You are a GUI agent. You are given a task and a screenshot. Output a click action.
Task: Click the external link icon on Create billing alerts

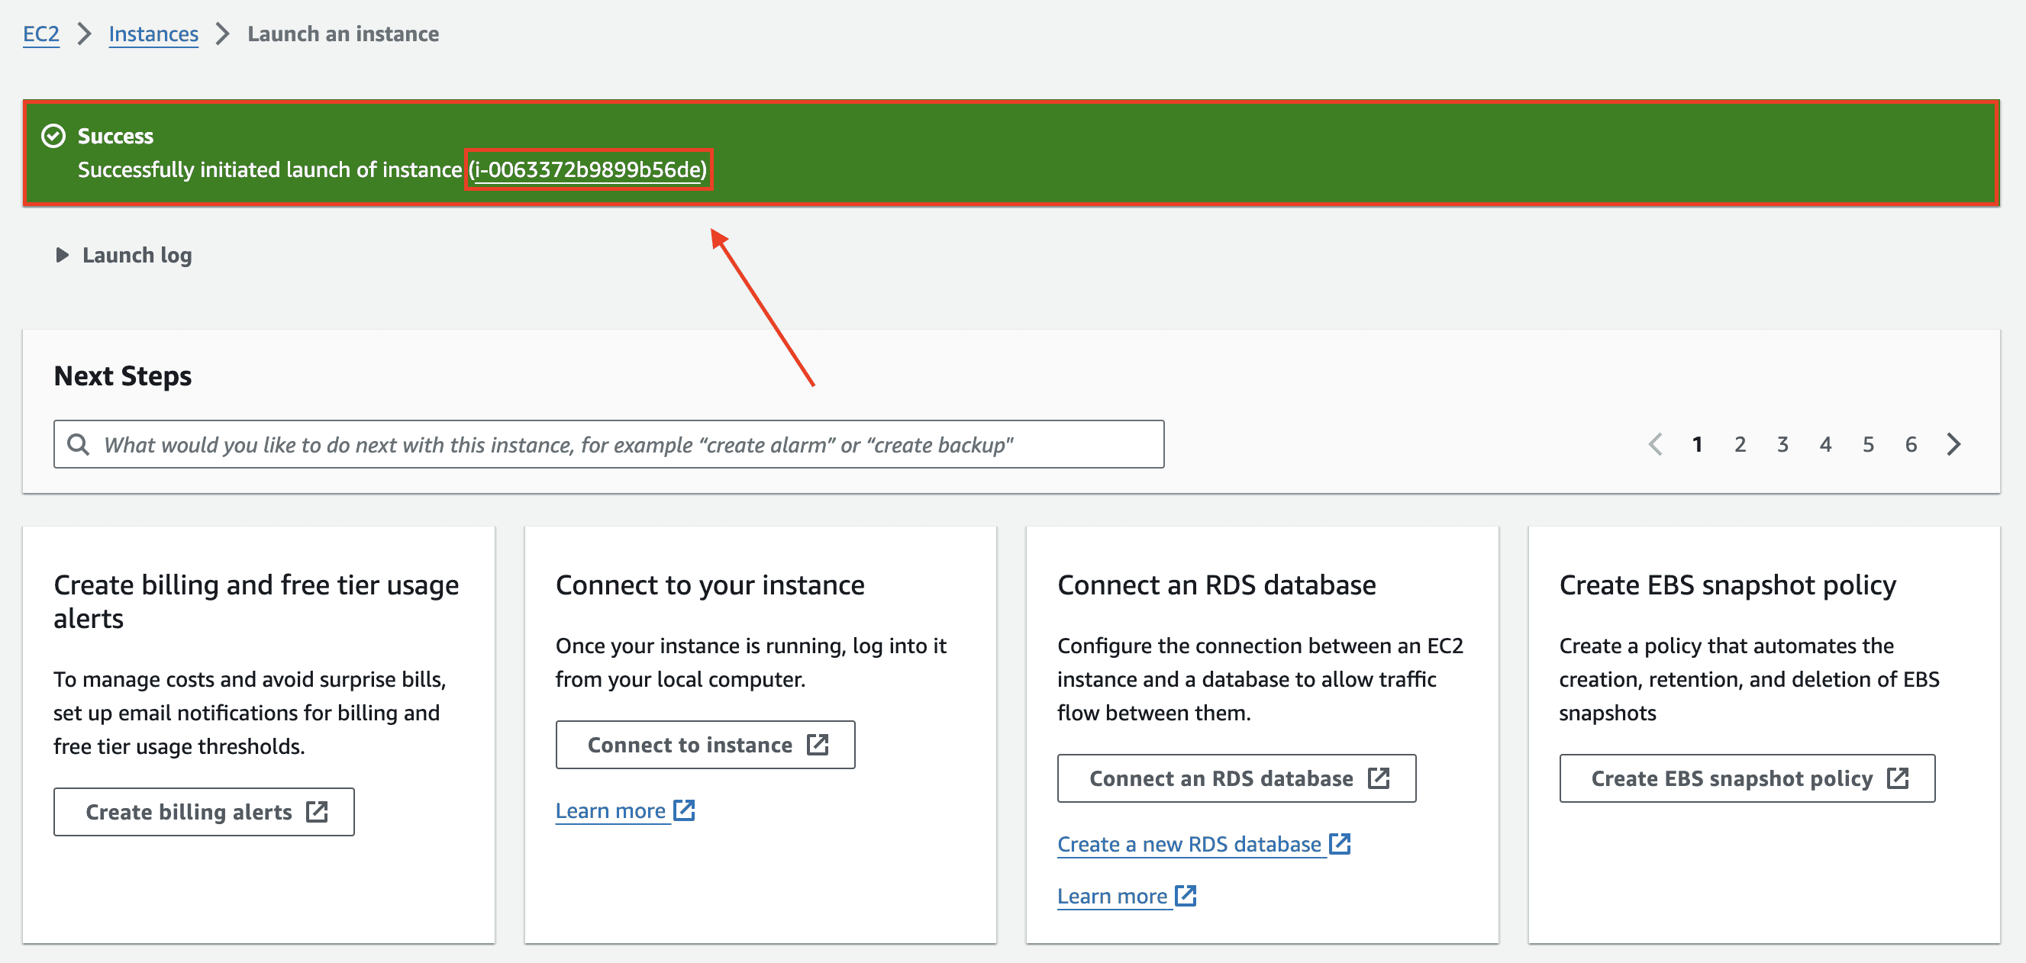318,811
